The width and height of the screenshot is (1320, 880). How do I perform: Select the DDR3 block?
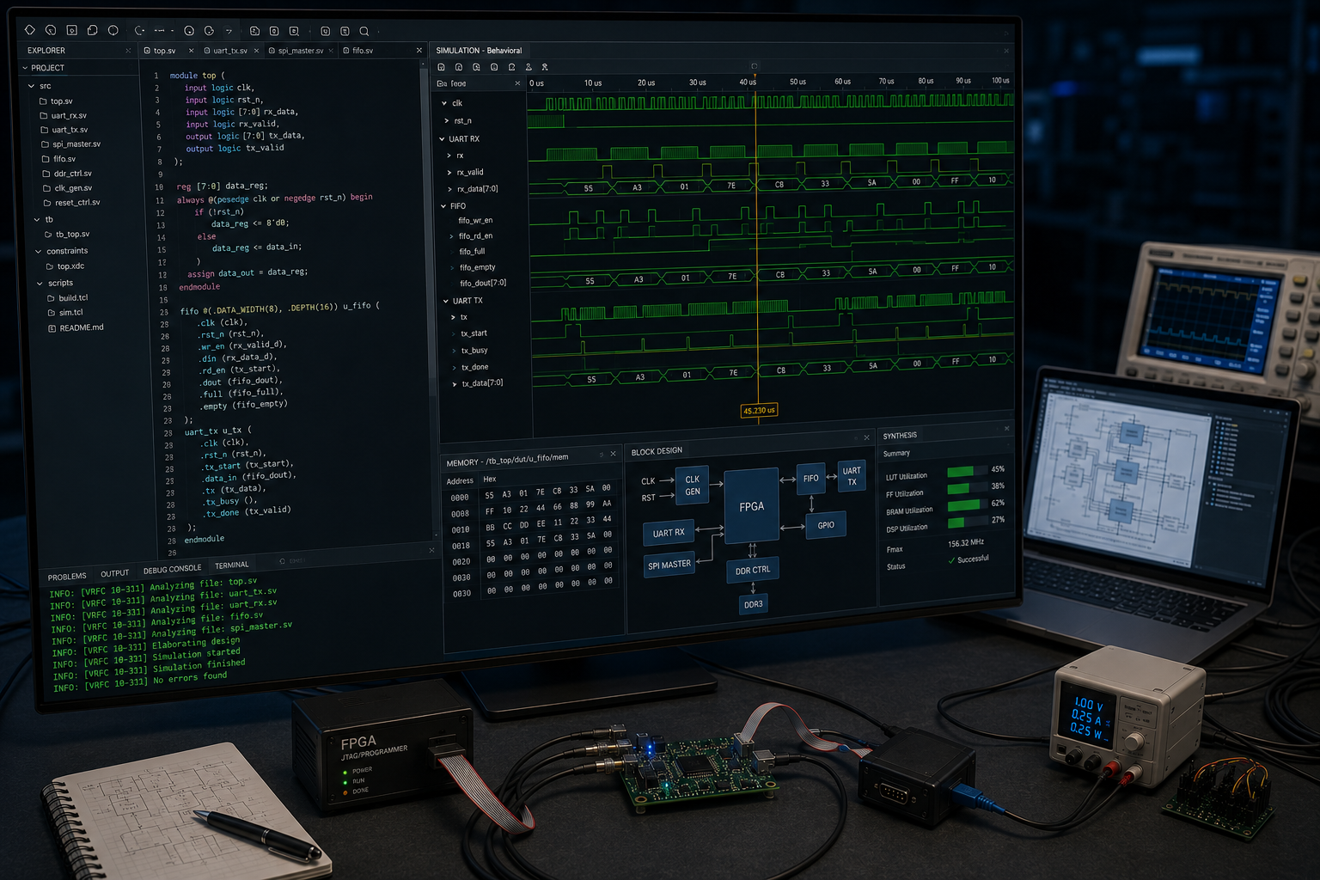click(x=754, y=604)
